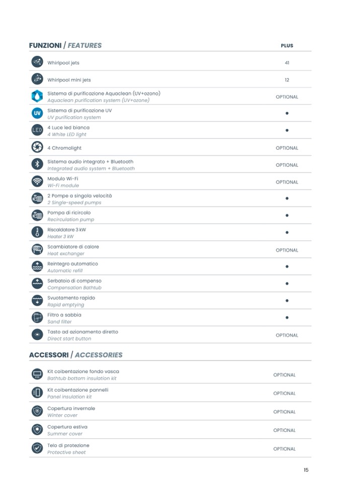Click the Whirlpool mini jets icon
The height and width of the screenshot is (482, 341).
[37, 79]
